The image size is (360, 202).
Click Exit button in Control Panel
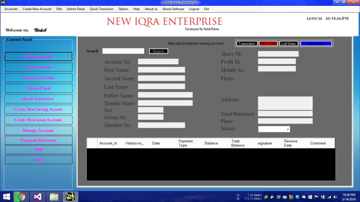point(38,160)
